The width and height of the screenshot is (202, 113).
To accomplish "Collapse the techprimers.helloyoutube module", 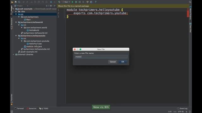I will tap(16, 36).
